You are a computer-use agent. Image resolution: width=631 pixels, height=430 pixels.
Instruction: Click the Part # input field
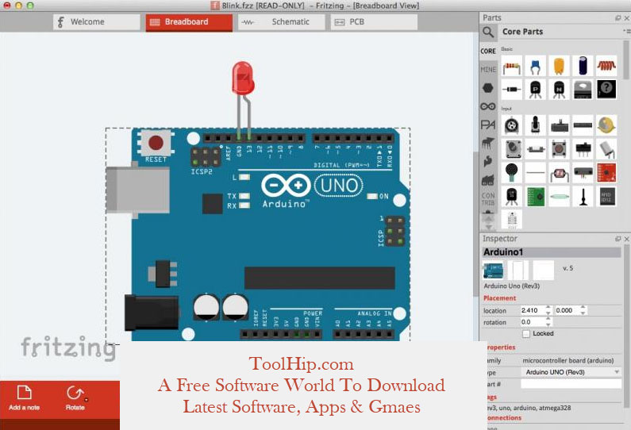click(x=571, y=385)
